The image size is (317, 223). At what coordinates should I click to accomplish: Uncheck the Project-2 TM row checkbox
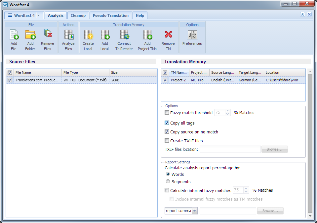click(x=165, y=80)
